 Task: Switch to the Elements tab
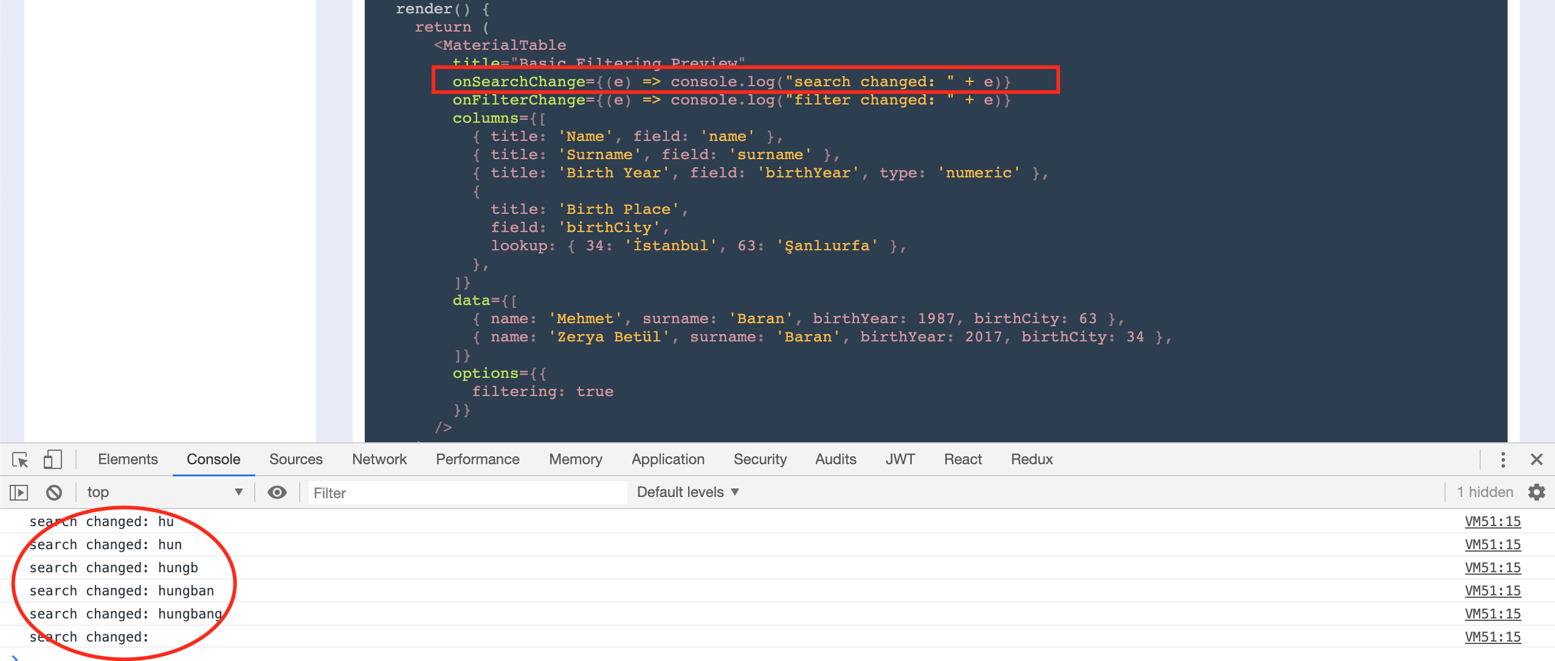pyautogui.click(x=128, y=459)
